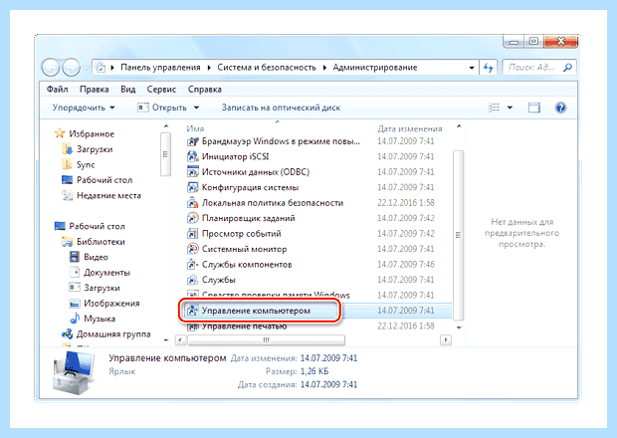
Task: Open the address bar history dropdown arrow
Action: coord(472,68)
